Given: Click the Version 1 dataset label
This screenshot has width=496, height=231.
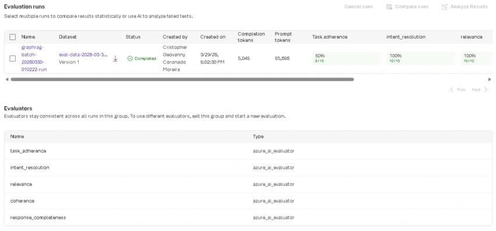Looking at the screenshot, I should click(69, 62).
